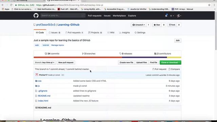
Task: Star the repository
Action: (x=157, y=25)
